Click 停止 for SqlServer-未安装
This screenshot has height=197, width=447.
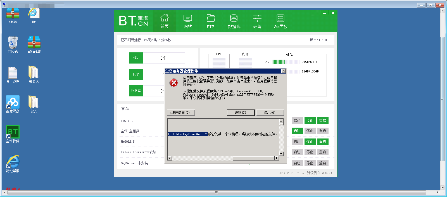click(x=310, y=163)
